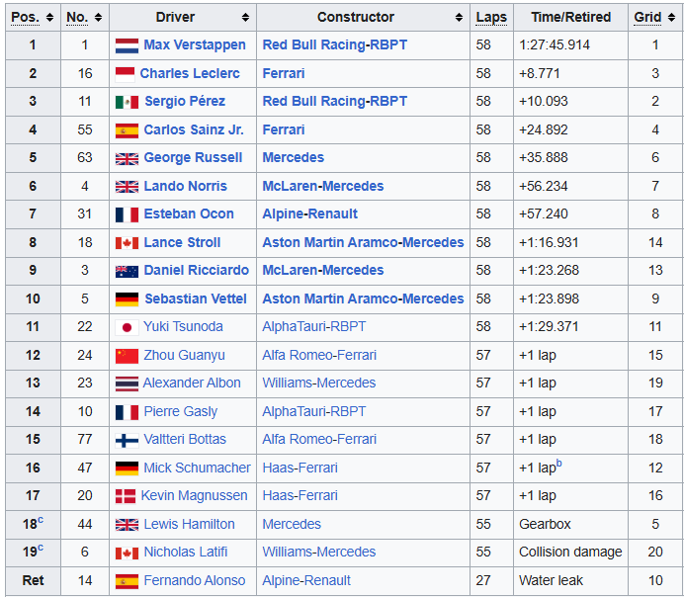
Task: Open Williams-Mercedes link in Albon row
Action: pyautogui.click(x=319, y=383)
